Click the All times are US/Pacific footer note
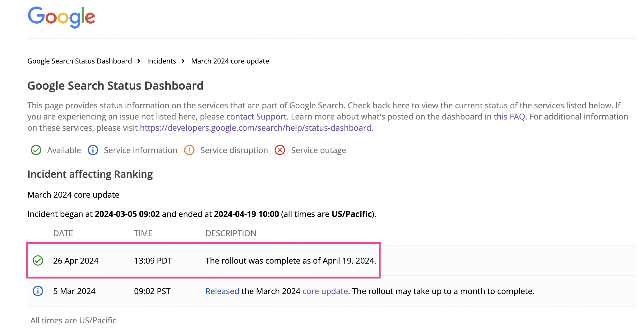The width and height of the screenshot is (643, 328). click(73, 320)
